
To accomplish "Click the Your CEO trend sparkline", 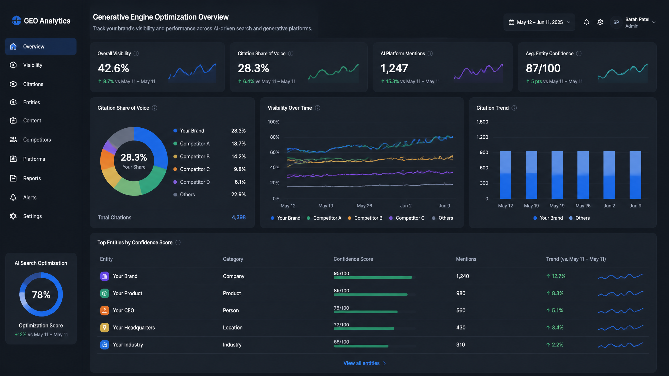I will coord(621,310).
